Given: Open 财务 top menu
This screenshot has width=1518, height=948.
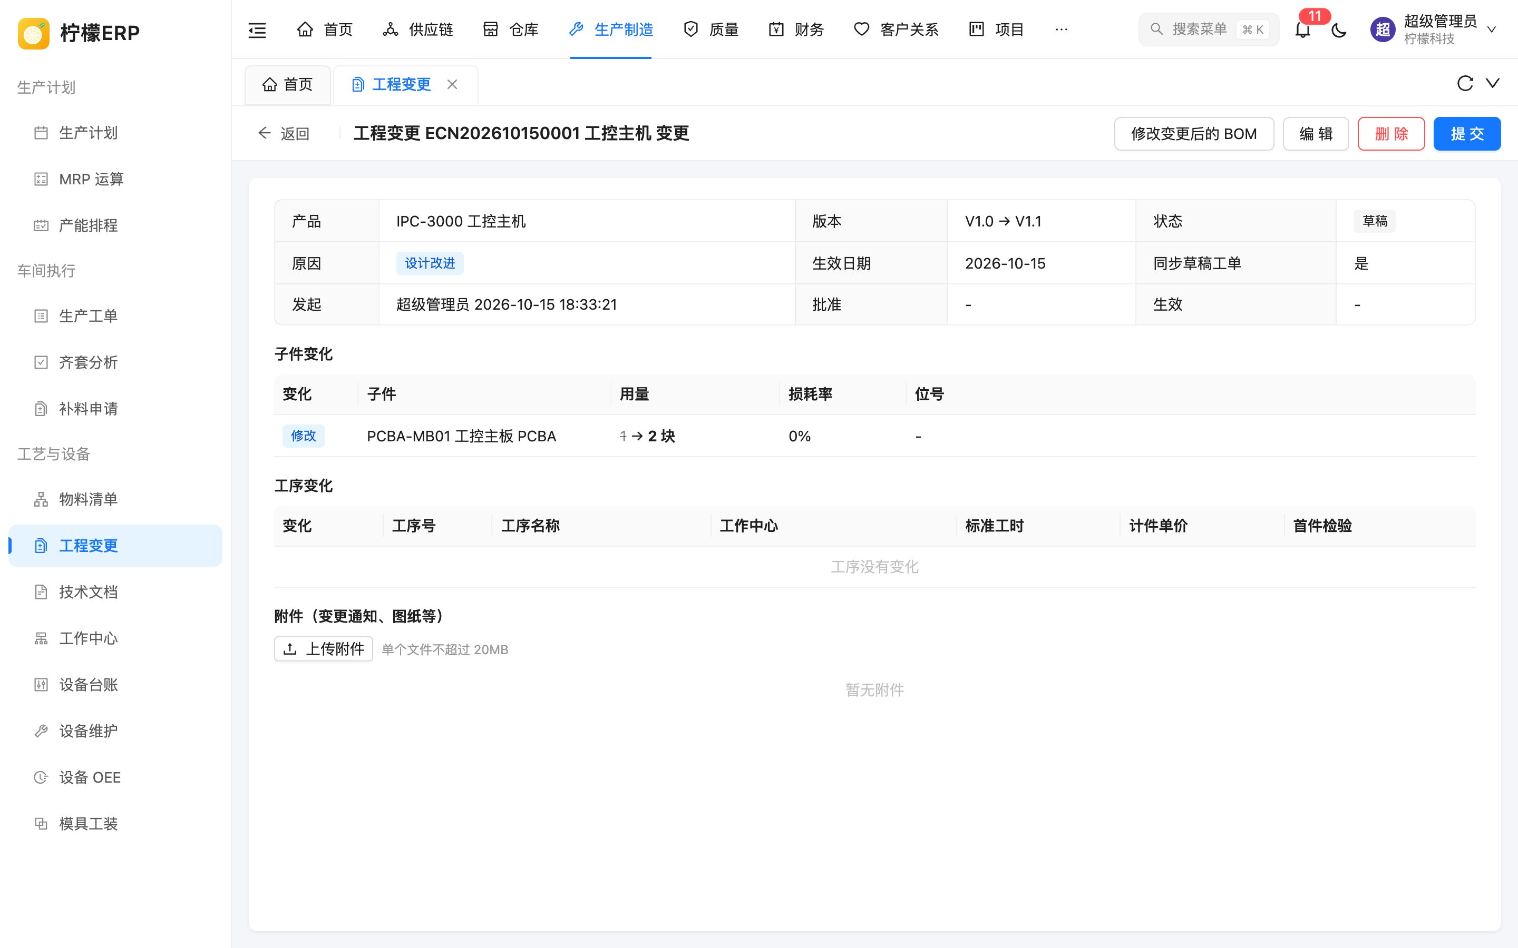Looking at the screenshot, I should (x=796, y=29).
